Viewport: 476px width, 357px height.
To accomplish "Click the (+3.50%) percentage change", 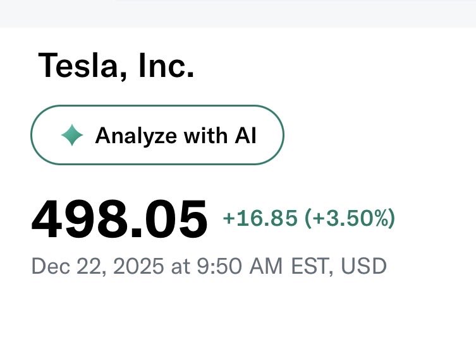I will (x=350, y=219).
